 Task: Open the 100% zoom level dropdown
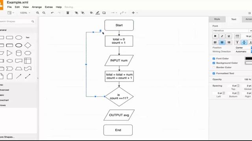25,13
